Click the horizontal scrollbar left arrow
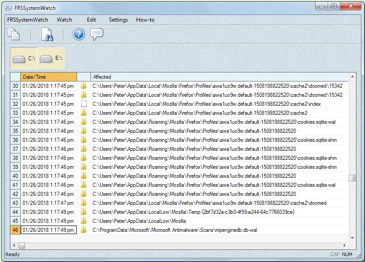The image size is (365, 262). pos(14,245)
